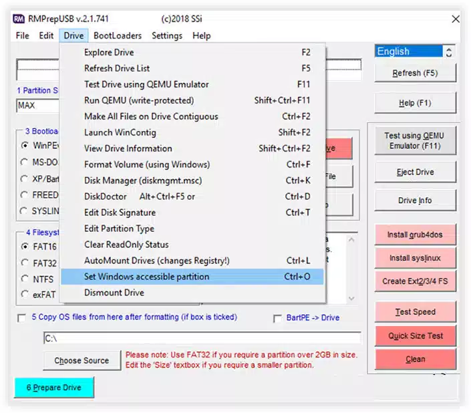Click the 6 Prepare Drive button
Viewport: 471px width, 413px height.
(x=54, y=388)
